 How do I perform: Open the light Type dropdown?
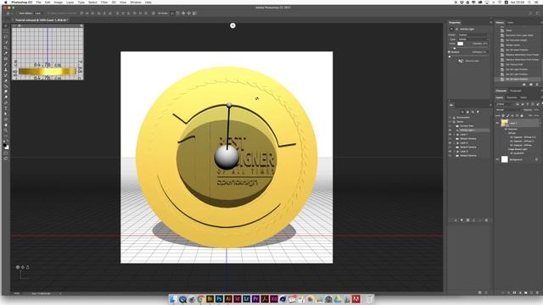(x=473, y=39)
